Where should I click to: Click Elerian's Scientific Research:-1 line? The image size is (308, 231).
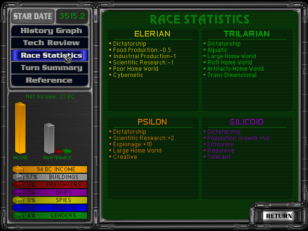[143, 63]
